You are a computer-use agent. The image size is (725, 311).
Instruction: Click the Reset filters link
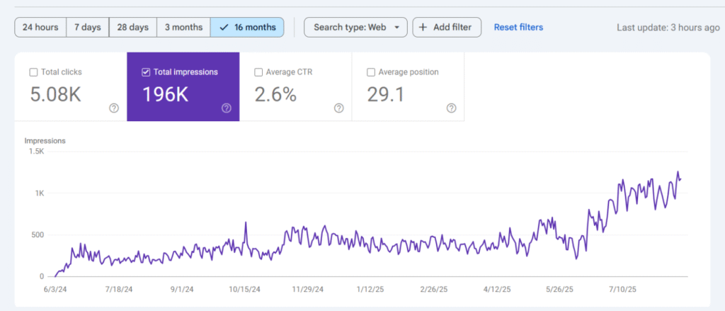click(x=518, y=28)
